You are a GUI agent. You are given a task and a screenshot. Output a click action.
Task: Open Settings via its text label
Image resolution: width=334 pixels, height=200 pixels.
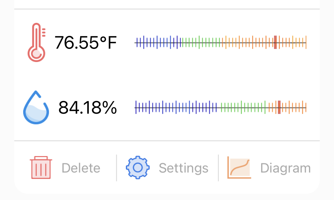[x=183, y=168]
